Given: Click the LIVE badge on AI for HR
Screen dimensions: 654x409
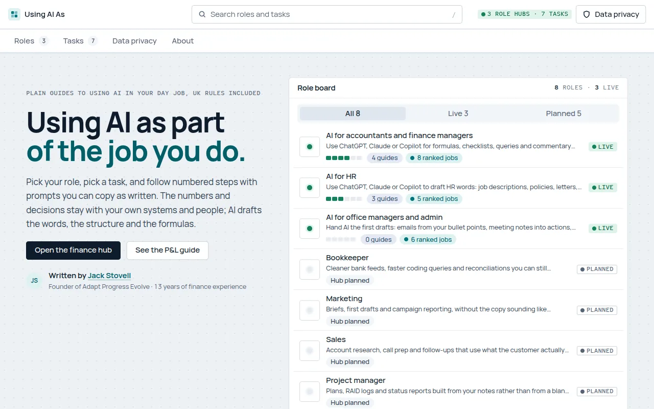Looking at the screenshot, I should coord(603,188).
